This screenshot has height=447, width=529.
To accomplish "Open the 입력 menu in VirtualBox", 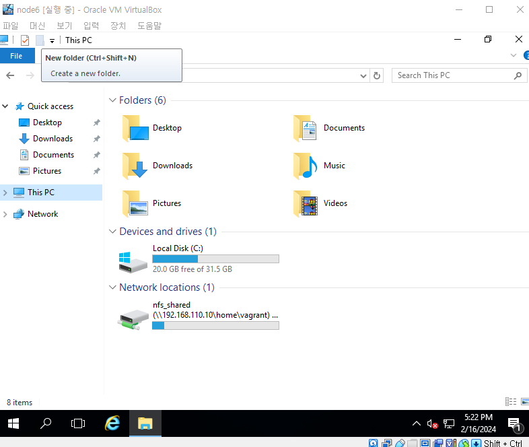I will [x=91, y=26].
